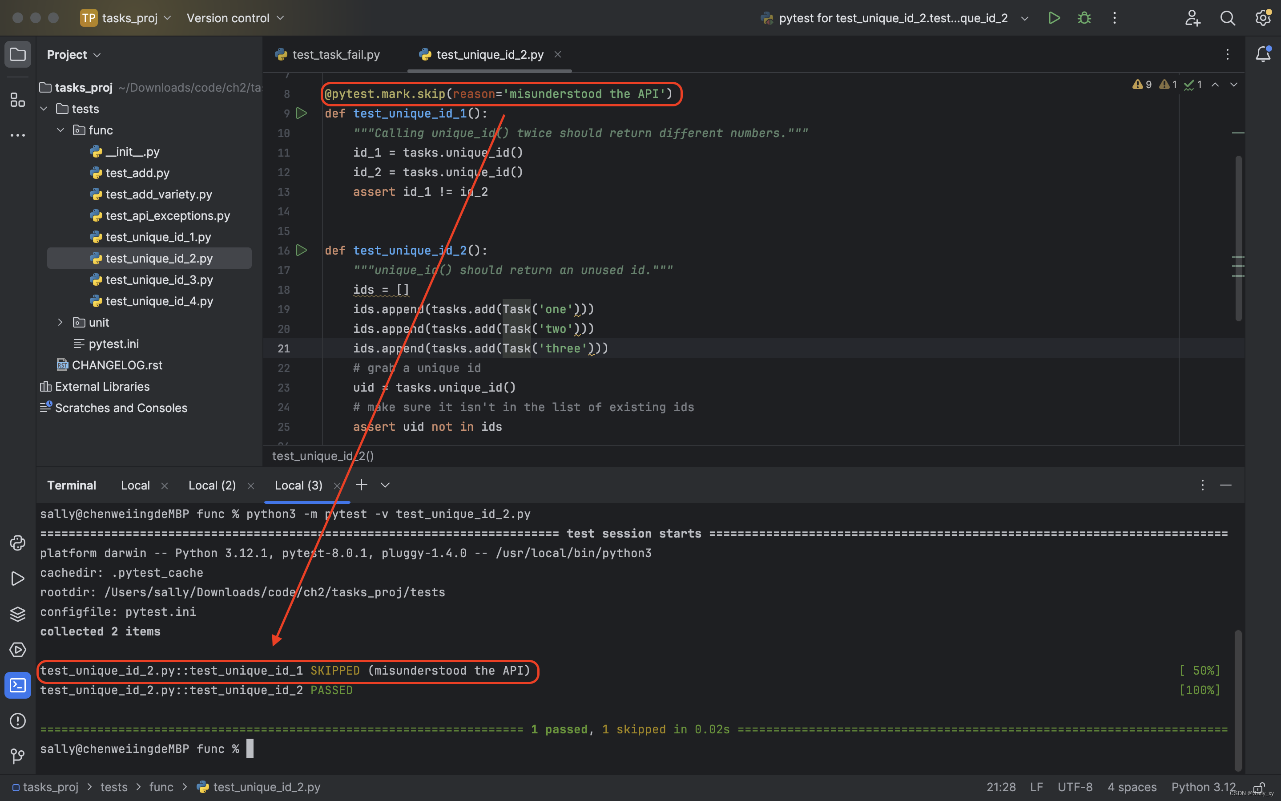This screenshot has width=1281, height=801.
Task: Select Local (3) terminal tab
Action: (x=298, y=485)
